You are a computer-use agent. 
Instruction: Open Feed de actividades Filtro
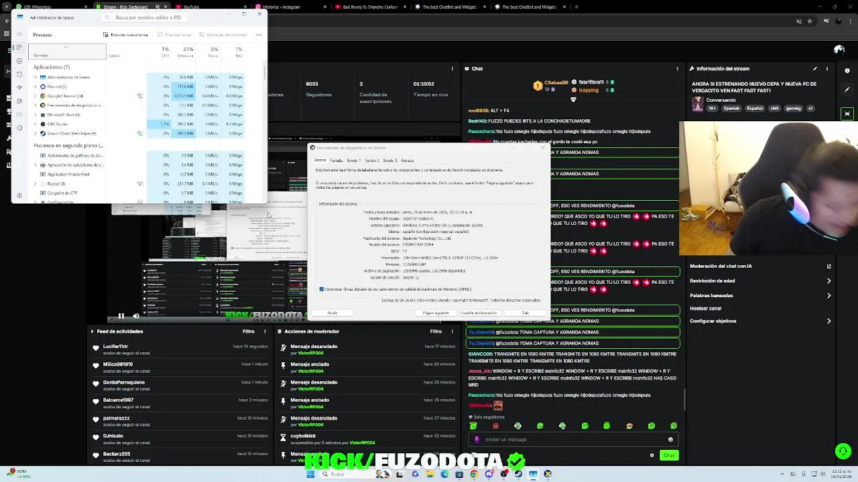(249, 331)
